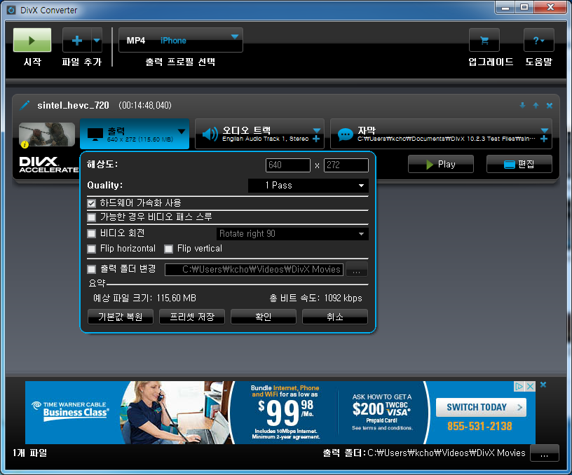Click 프리셋 저장 save preset button
Viewport: 572px width, 475px height.
(192, 317)
